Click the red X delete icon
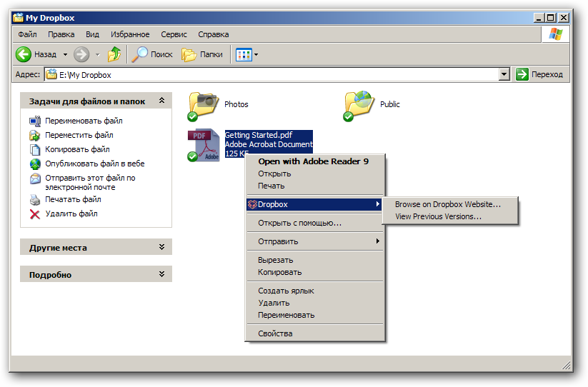This screenshot has width=588, height=387. tap(35, 214)
